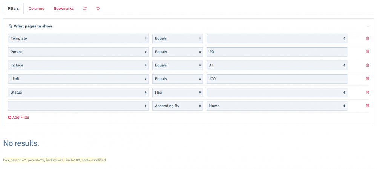
Task: Click the Limit value field containing 100
Action: pos(277,79)
